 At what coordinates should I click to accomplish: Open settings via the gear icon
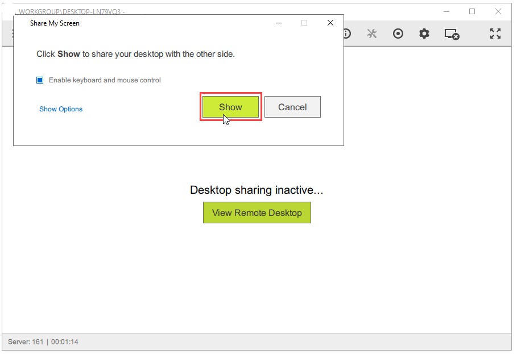pos(424,34)
